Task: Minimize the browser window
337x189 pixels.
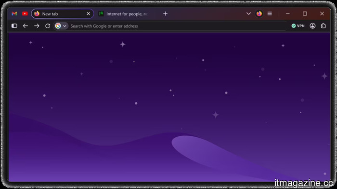Action: point(288,14)
